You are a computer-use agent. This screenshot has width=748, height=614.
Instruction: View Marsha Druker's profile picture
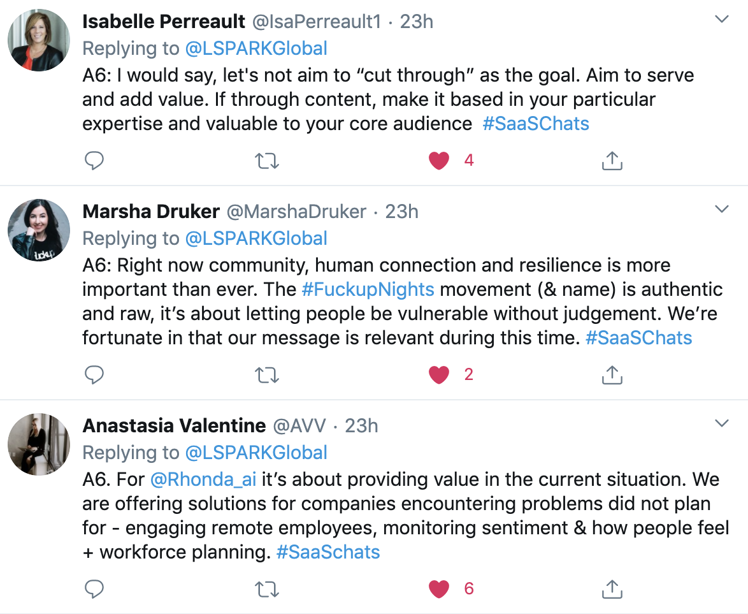(x=39, y=230)
